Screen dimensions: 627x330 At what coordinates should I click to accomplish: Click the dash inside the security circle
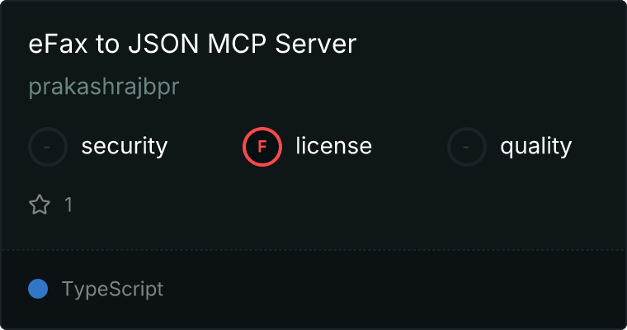(x=47, y=147)
